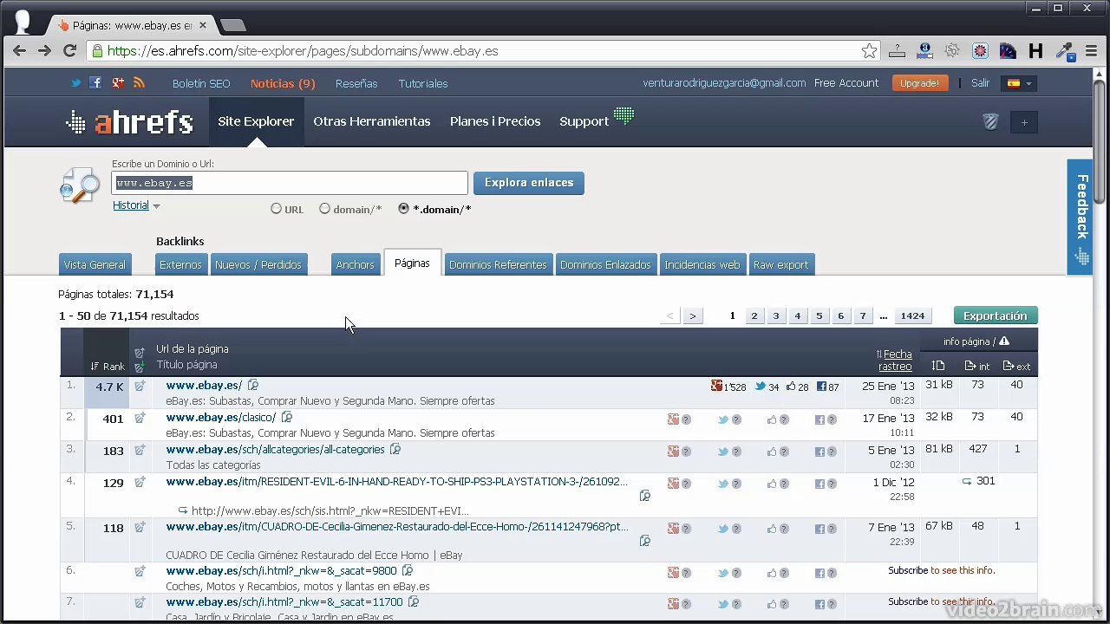
Task: Click the Facebook icon in the ahrefs top bar
Action: 95,83
